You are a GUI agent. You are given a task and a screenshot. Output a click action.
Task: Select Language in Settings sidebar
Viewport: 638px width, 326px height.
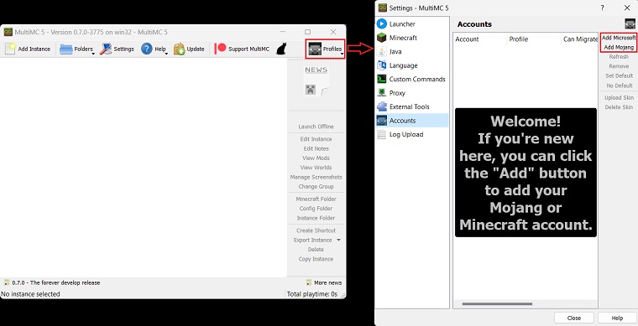412,65
